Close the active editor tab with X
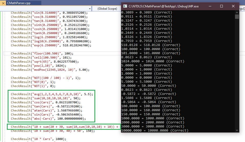The height and width of the screenshot is (142, 245). pos(3,3)
